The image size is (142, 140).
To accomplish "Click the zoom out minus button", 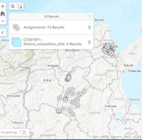I will coord(3,21).
